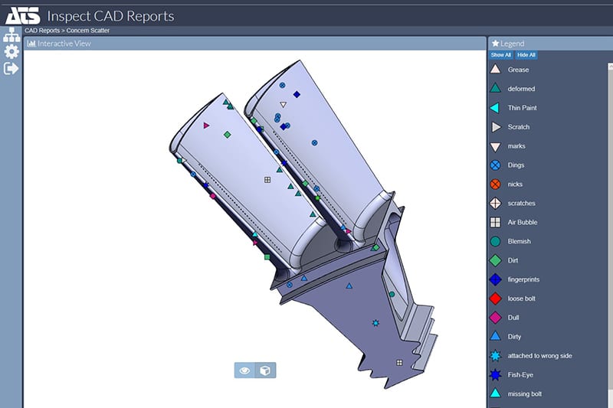Click the logout arrow sidebar icon

point(11,69)
